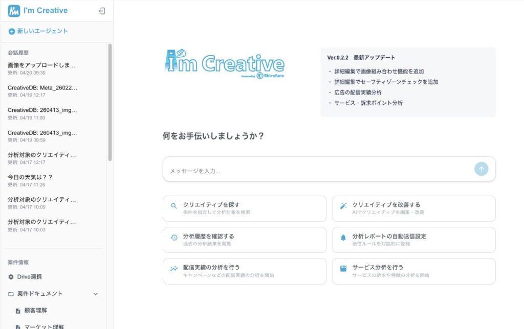Click the conversation history scrollbar
524x329 pixels.
110,102
